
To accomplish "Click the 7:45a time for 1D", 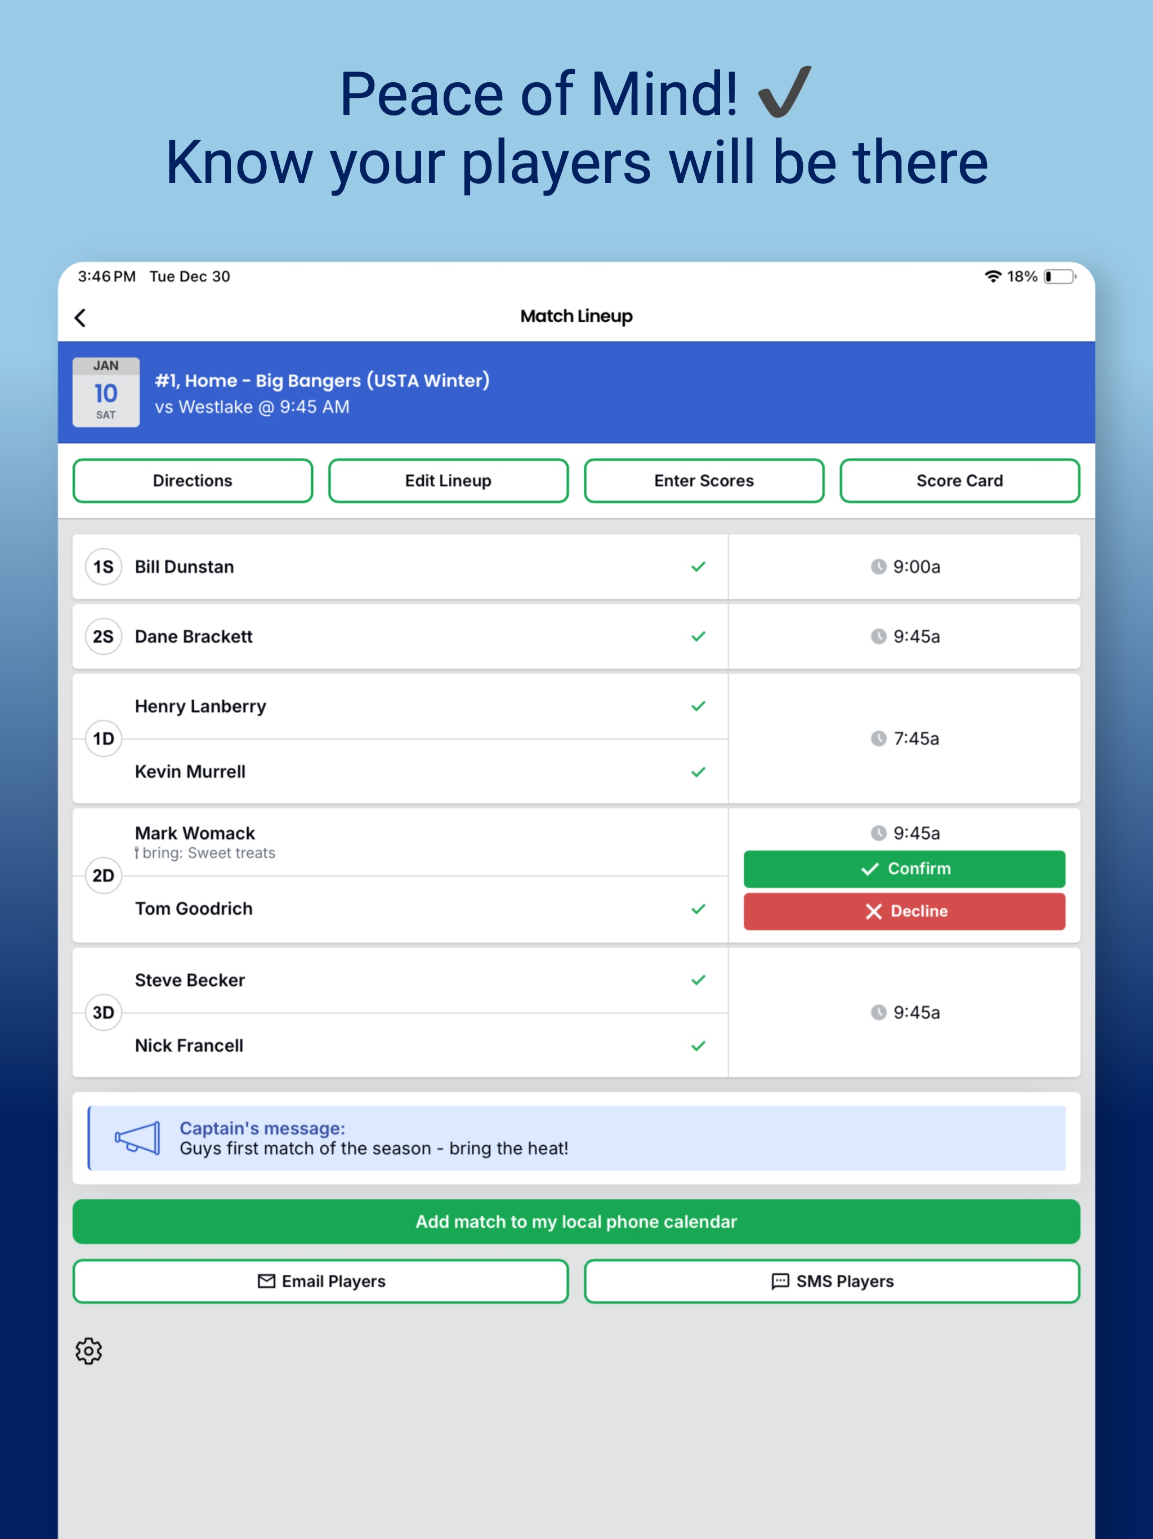I will 916,738.
